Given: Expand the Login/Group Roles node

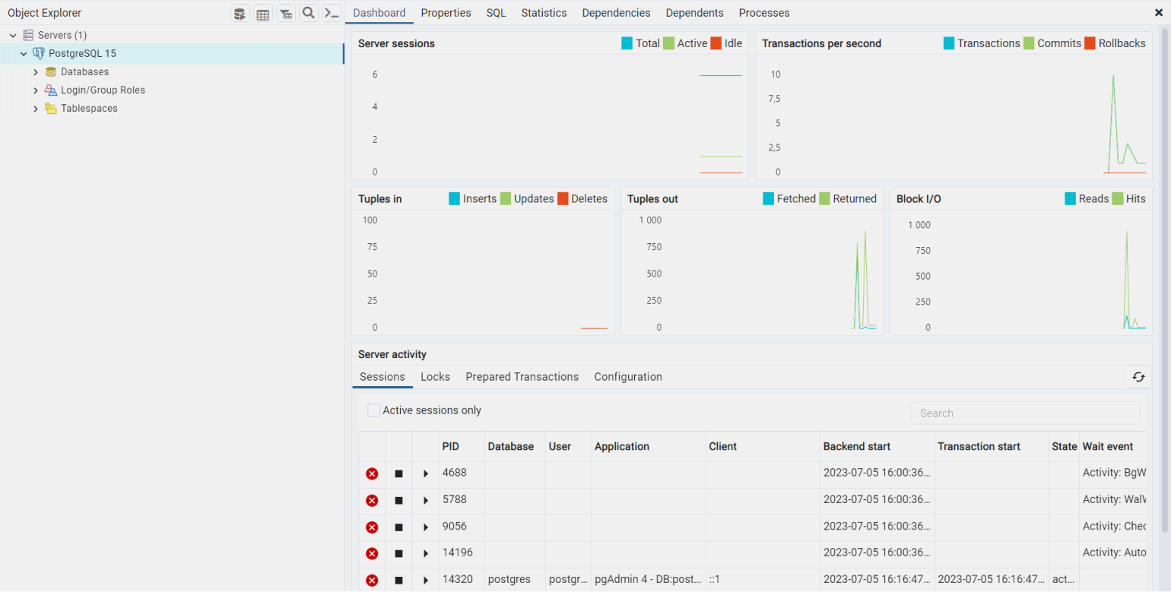Looking at the screenshot, I should (36, 90).
